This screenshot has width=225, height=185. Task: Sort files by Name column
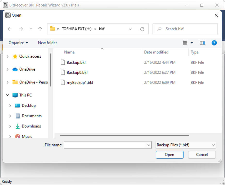click(69, 52)
